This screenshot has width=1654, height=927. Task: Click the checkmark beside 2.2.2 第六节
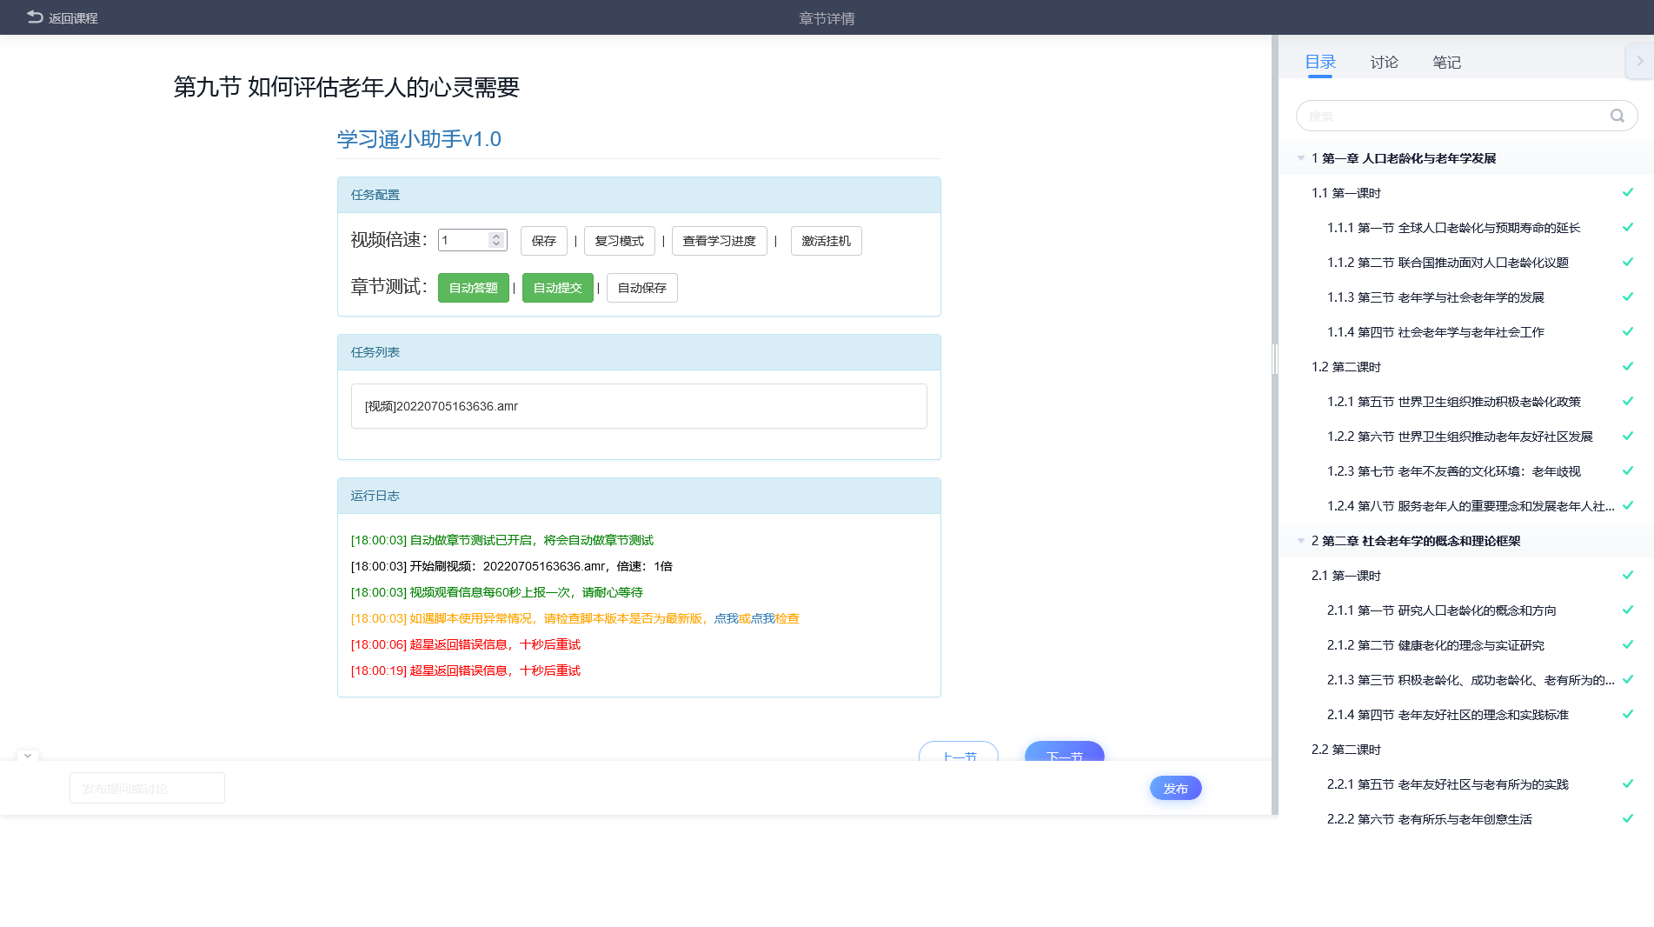pyautogui.click(x=1627, y=818)
